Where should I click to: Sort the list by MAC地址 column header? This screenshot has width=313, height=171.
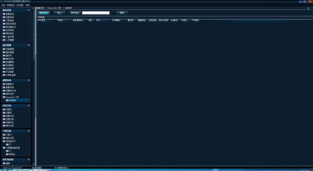[41, 20]
